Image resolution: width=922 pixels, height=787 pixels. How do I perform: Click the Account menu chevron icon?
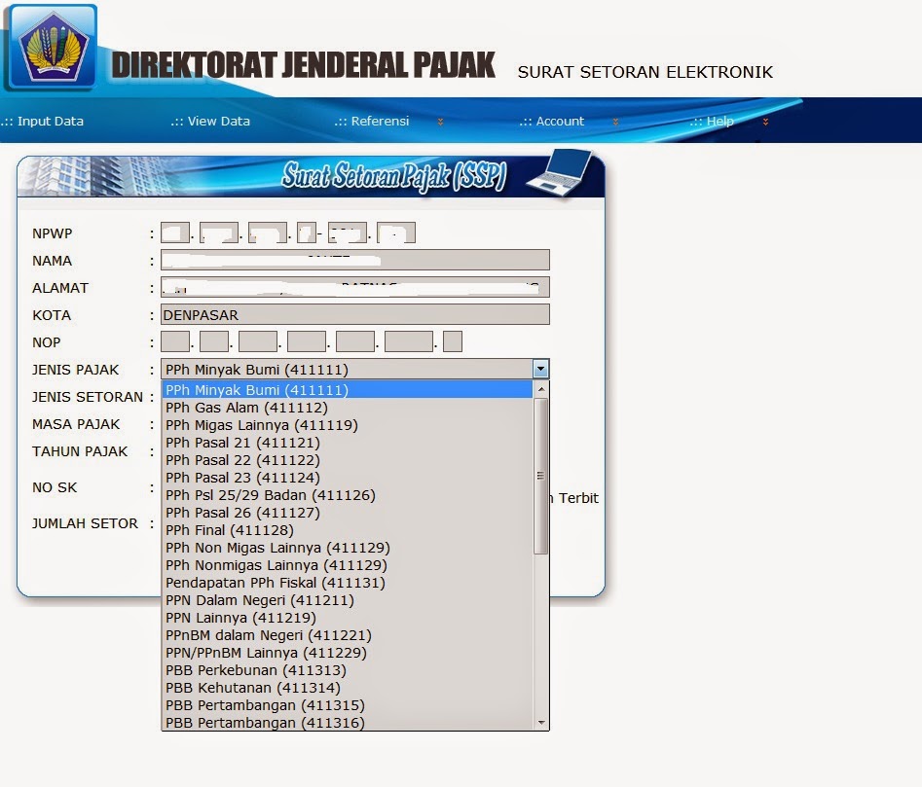click(x=615, y=122)
